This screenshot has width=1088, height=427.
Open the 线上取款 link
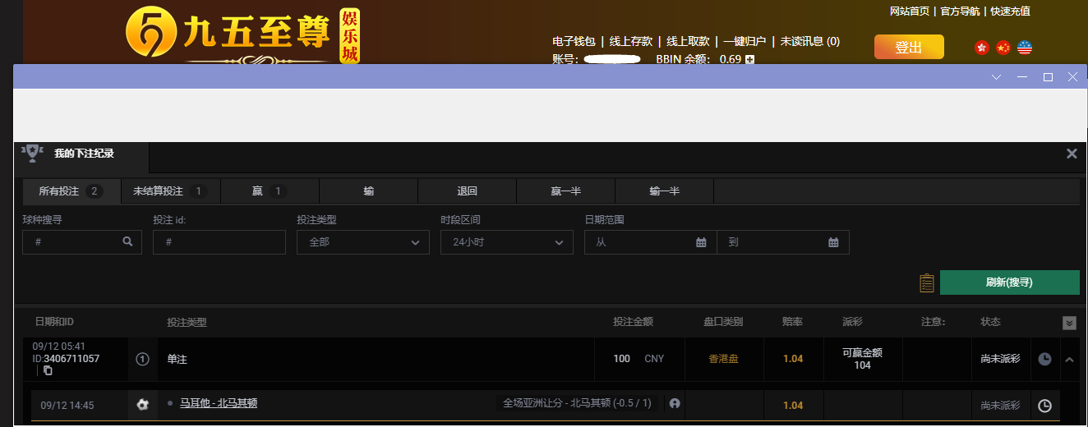pyautogui.click(x=688, y=41)
